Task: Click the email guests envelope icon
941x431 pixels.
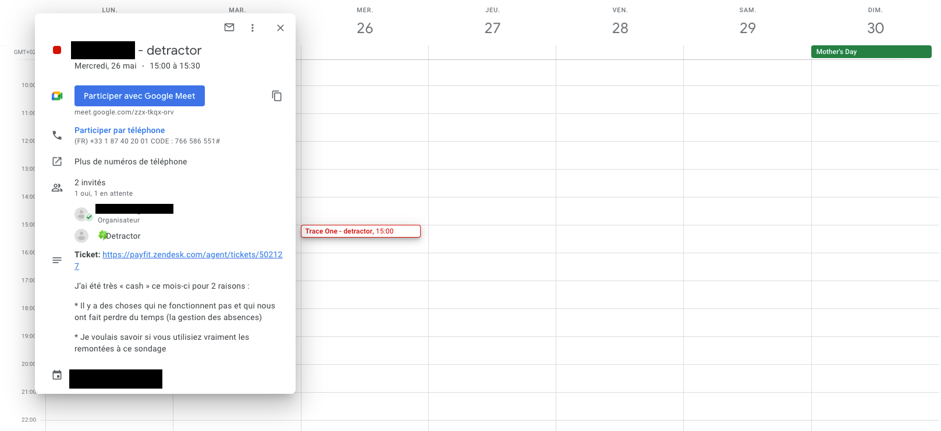Action: [x=229, y=27]
